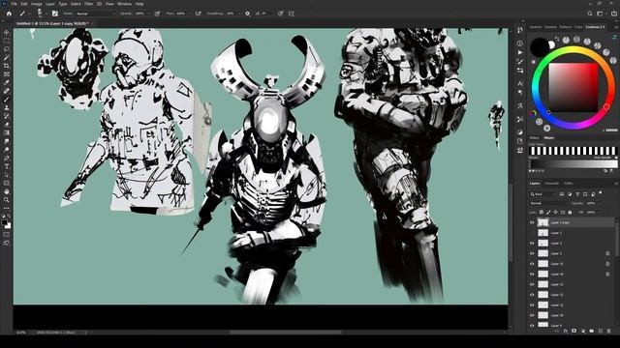The height and width of the screenshot is (348, 620).
Task: Open the Image menu
Action: (x=37, y=4)
